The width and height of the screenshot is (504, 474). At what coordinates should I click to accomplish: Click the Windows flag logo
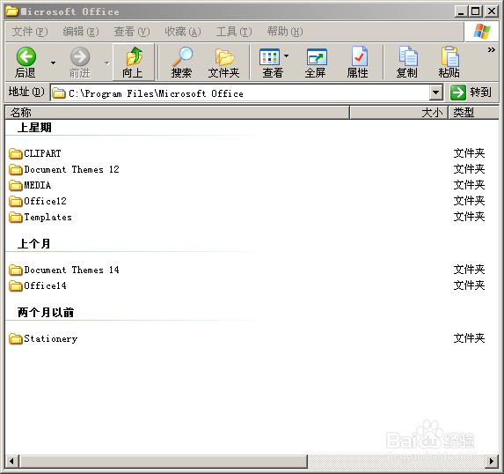[x=482, y=32]
